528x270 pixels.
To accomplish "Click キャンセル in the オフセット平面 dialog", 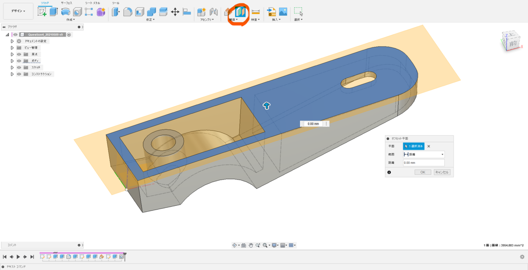I will tap(442, 172).
